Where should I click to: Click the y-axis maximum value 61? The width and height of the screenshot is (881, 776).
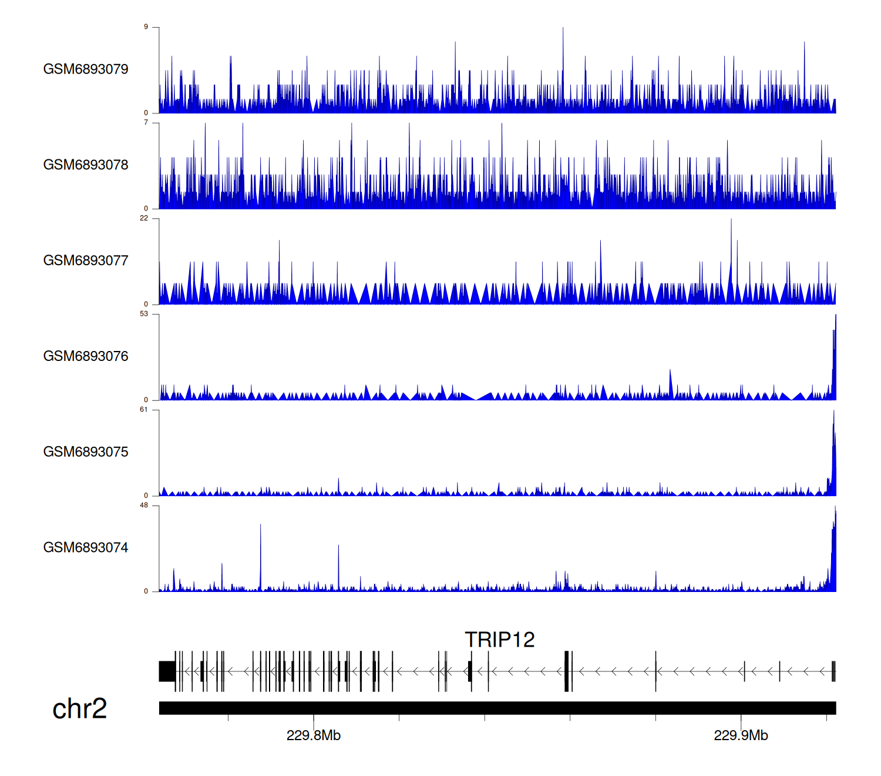(144, 410)
